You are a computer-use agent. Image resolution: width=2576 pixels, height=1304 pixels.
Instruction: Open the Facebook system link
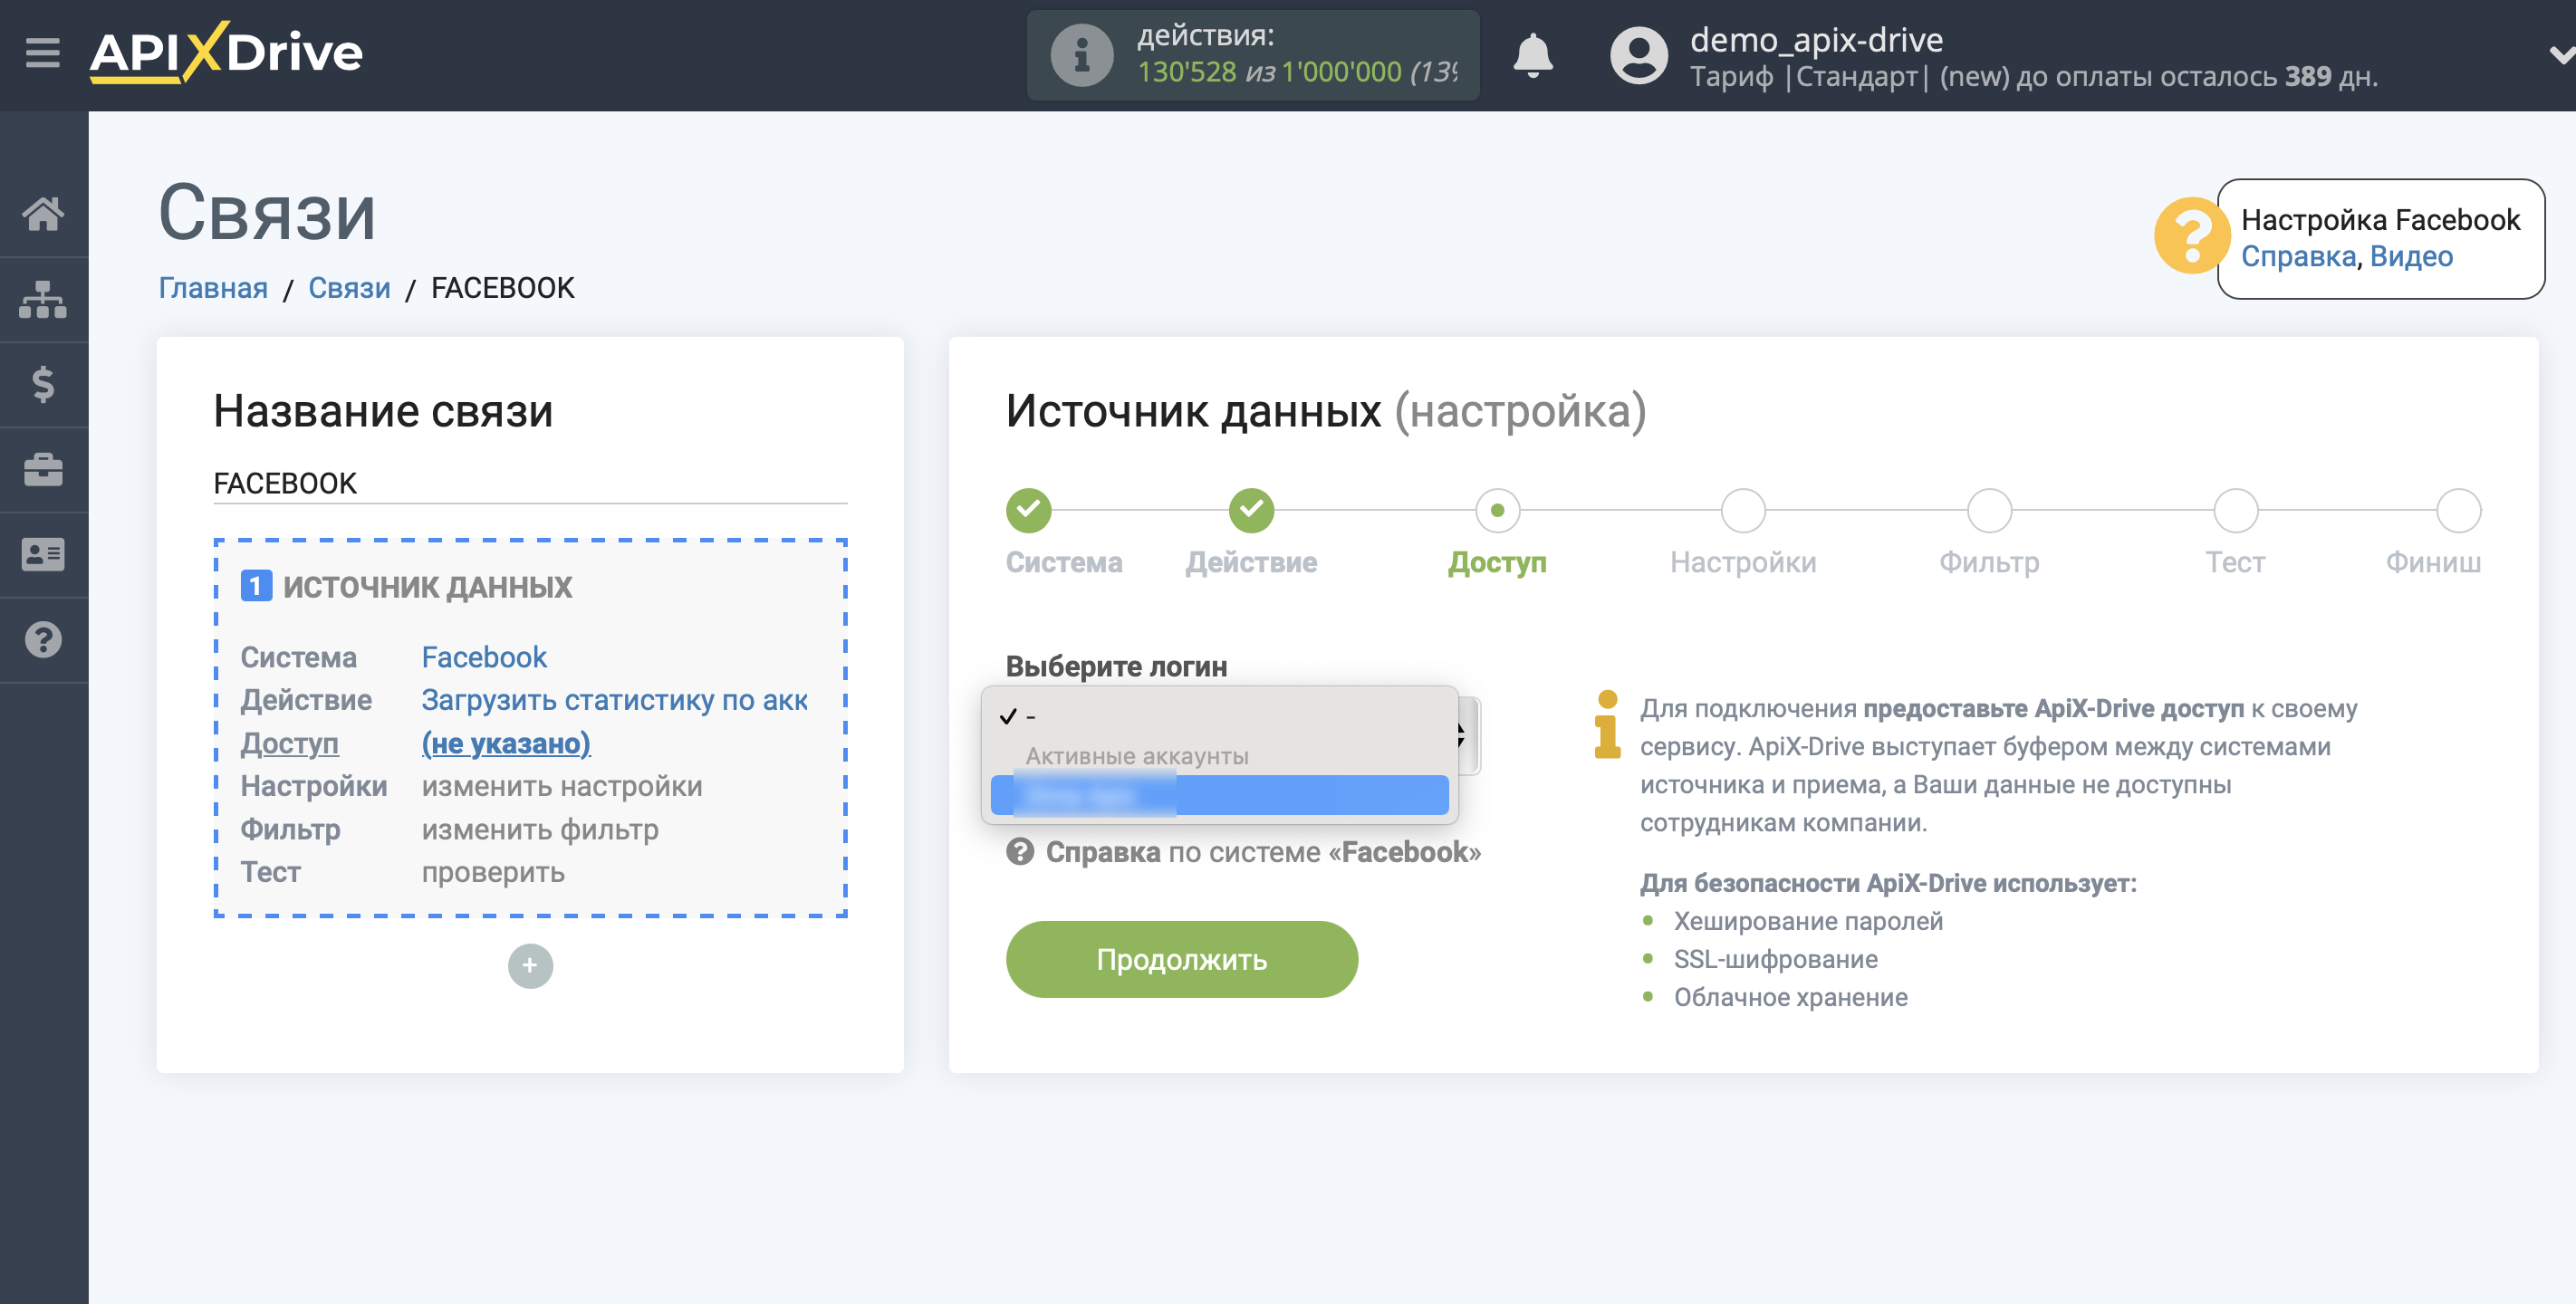tap(484, 657)
